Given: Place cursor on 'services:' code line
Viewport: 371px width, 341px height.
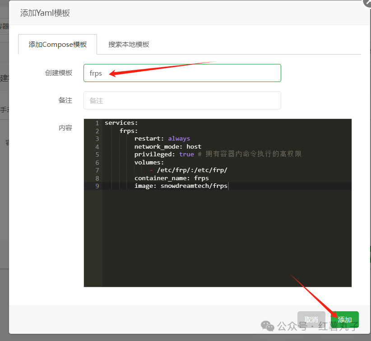Looking at the screenshot, I should 121,123.
